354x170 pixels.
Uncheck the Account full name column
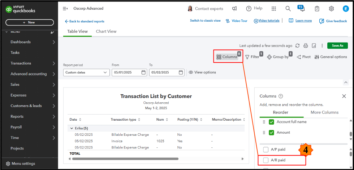272,122
